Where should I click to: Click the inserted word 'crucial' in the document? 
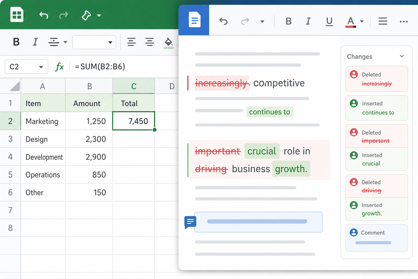point(262,151)
